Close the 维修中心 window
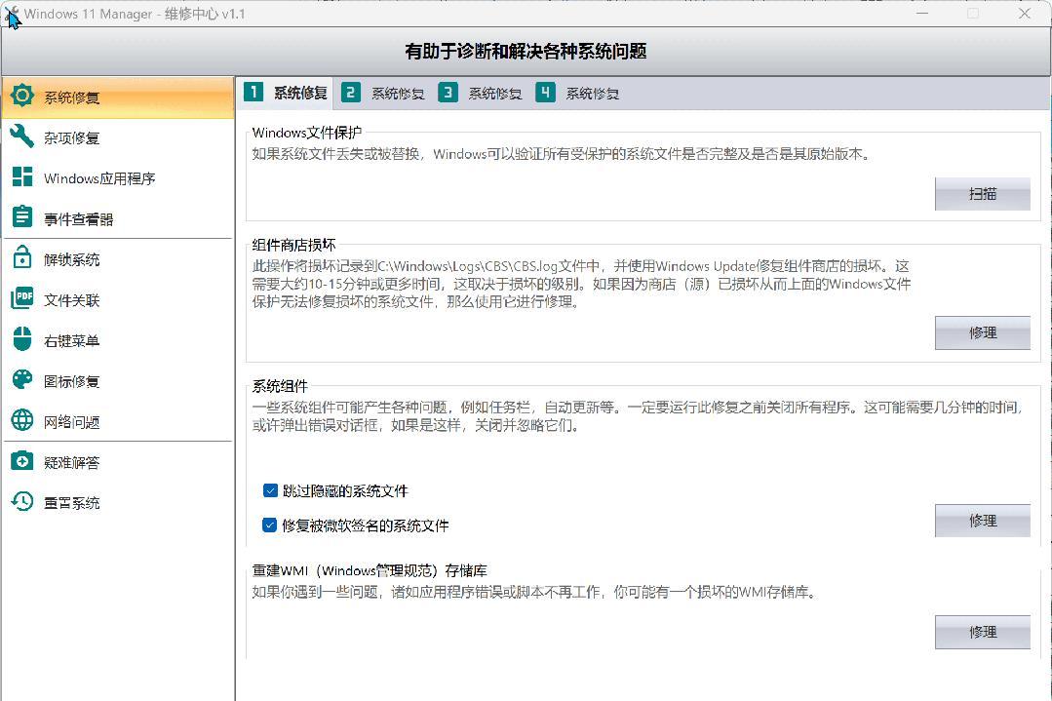The image size is (1052, 701). pyautogui.click(x=1024, y=14)
